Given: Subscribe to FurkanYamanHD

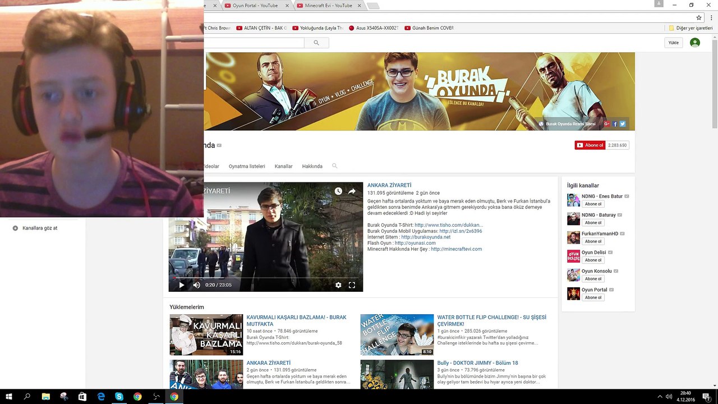Looking at the screenshot, I should click(x=593, y=241).
